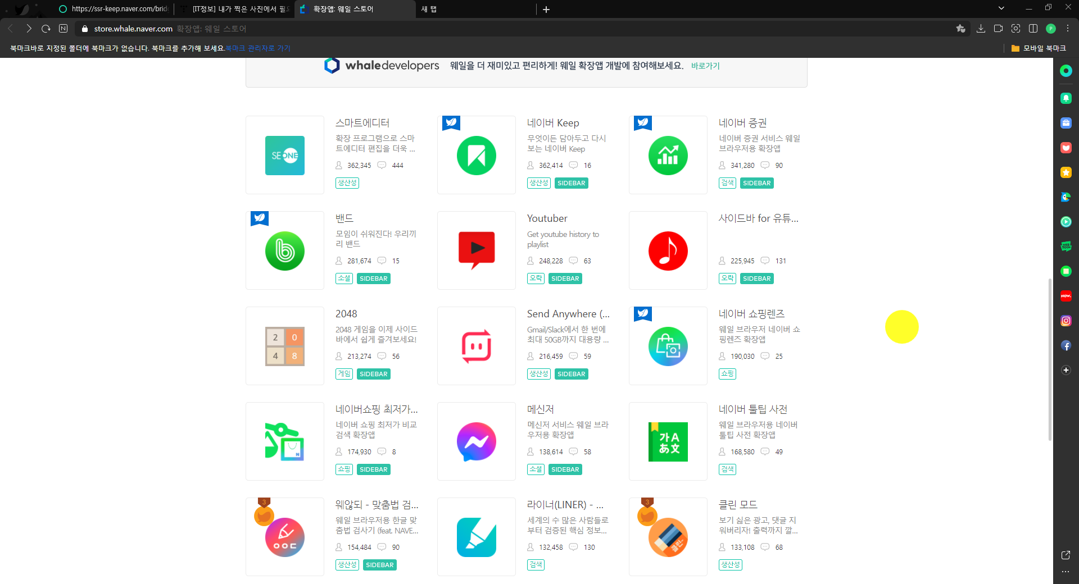The height and width of the screenshot is (584, 1079).
Task: Open the 웨않되 맞춤법 검사기 icon
Action: tap(285, 537)
